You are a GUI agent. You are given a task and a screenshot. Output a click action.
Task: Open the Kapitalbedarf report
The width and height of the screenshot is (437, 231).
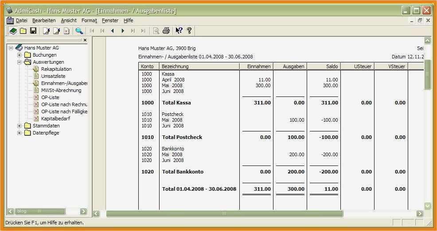(x=56, y=119)
